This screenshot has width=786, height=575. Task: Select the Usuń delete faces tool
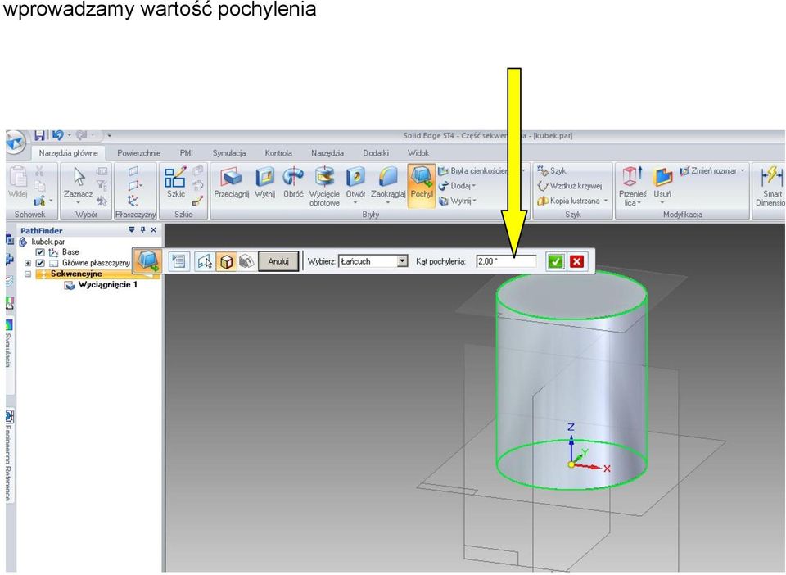click(x=662, y=185)
